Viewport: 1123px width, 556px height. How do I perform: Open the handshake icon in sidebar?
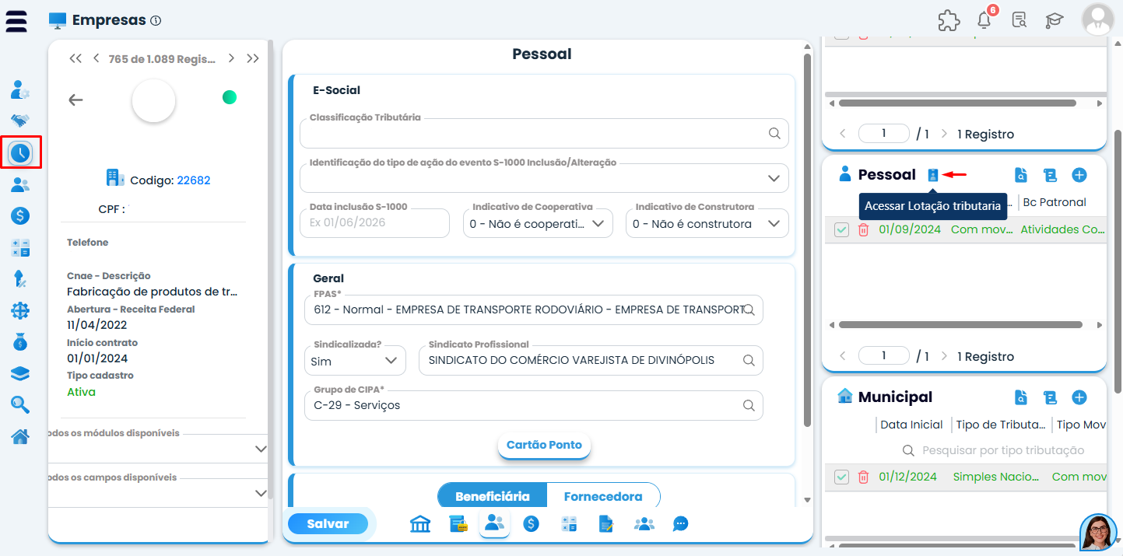coord(20,121)
